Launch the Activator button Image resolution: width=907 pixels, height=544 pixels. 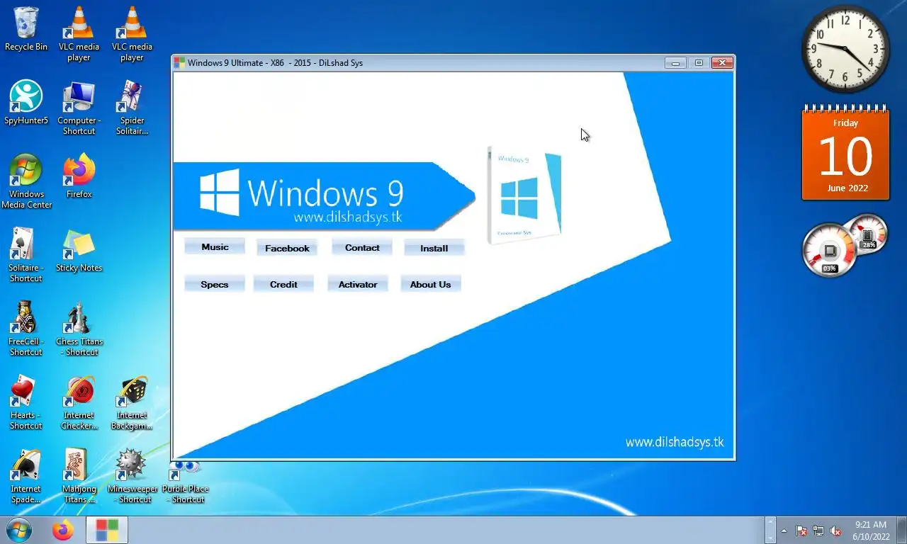(358, 284)
